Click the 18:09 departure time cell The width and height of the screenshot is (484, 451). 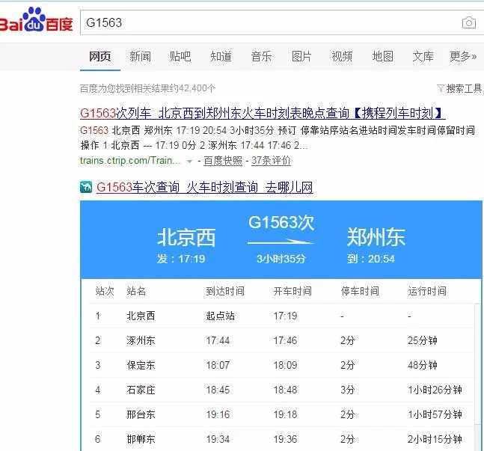285,365
